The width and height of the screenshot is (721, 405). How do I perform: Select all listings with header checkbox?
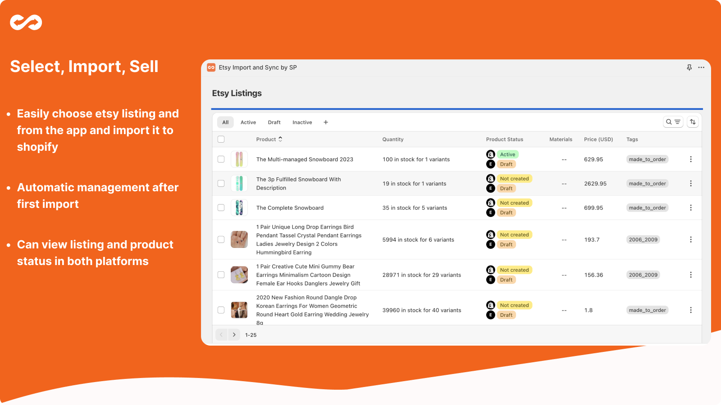(x=221, y=139)
